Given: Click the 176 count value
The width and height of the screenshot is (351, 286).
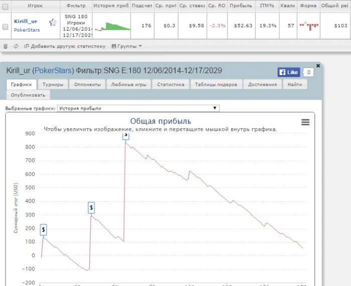Looking at the screenshot, I should pyautogui.click(x=146, y=26).
